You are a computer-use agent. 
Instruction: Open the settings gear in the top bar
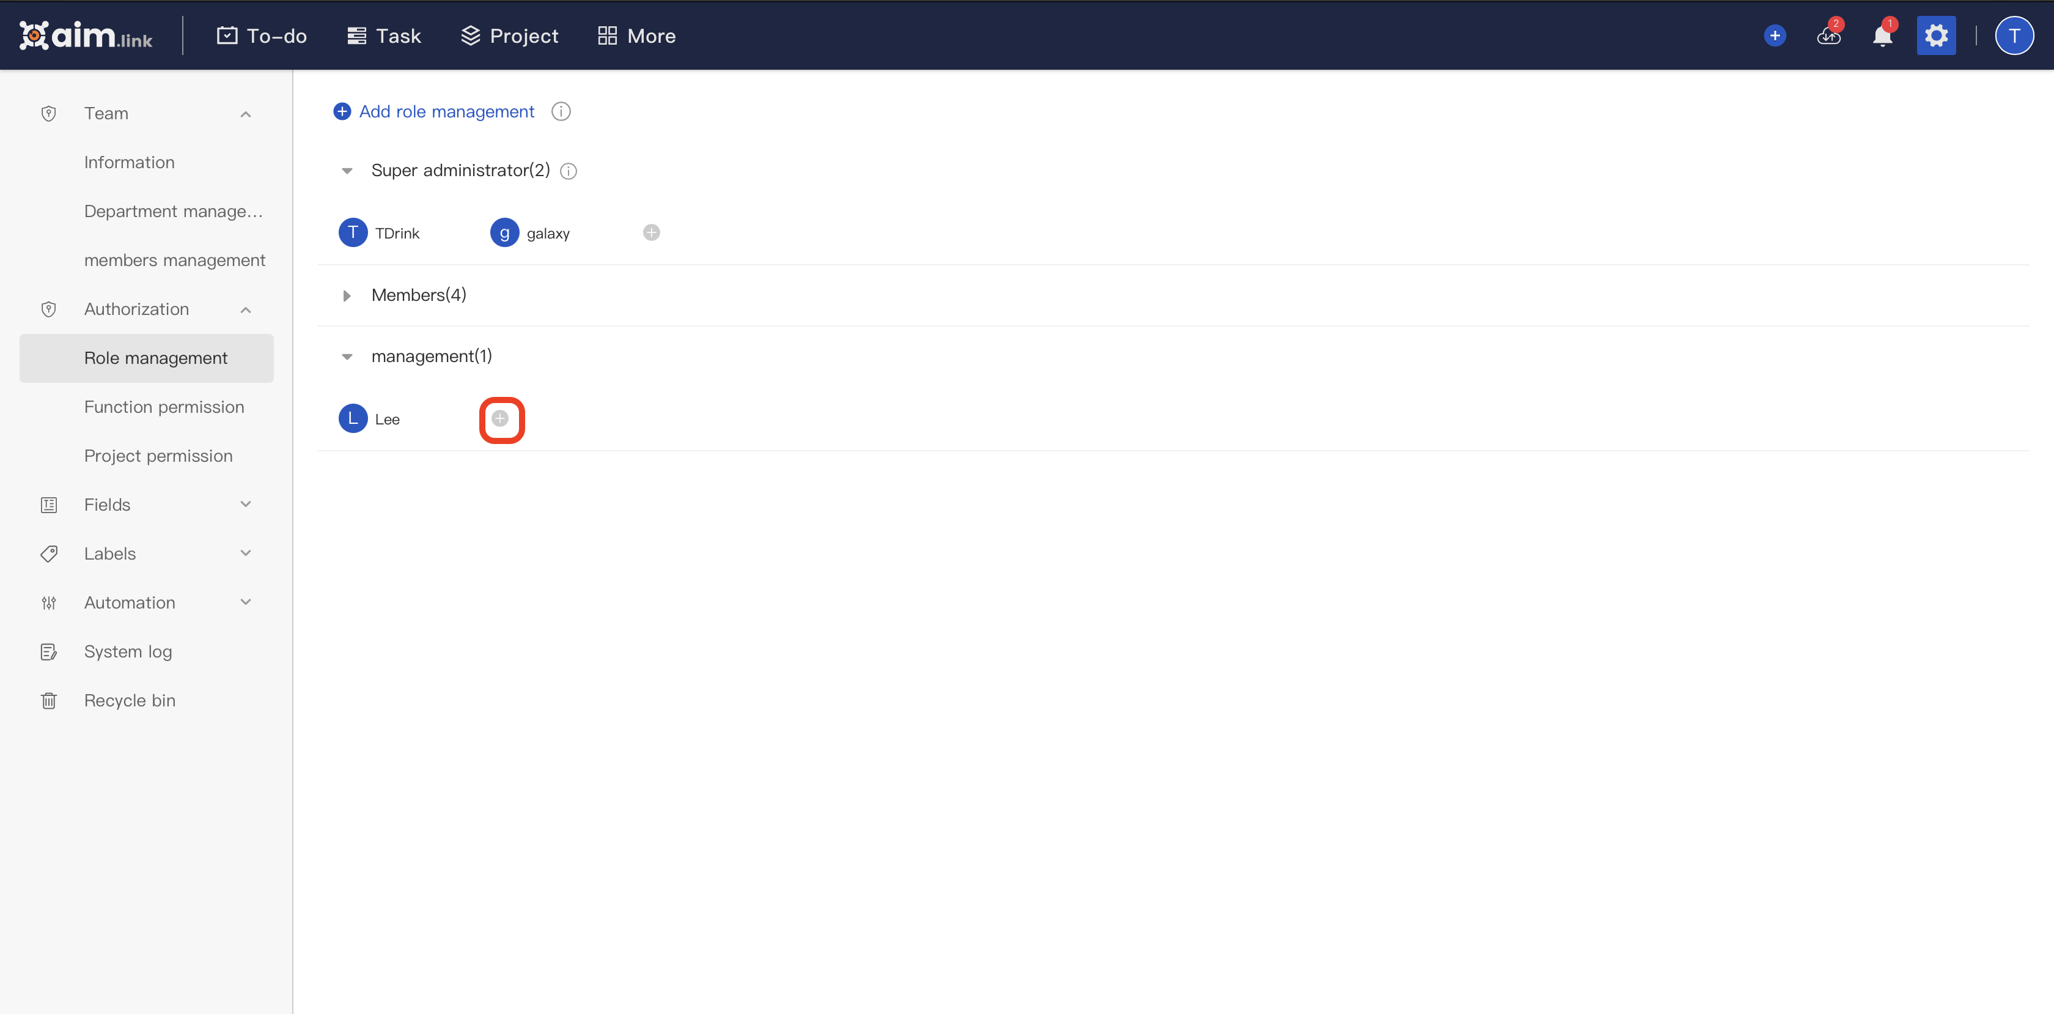coord(1936,35)
